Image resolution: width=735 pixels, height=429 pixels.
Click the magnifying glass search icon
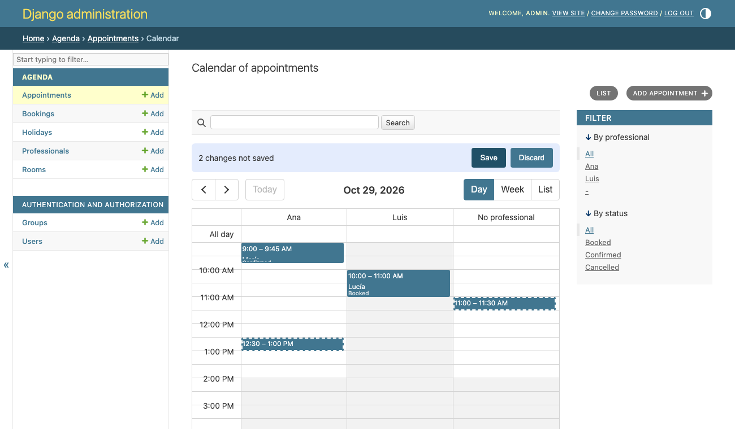(x=201, y=122)
